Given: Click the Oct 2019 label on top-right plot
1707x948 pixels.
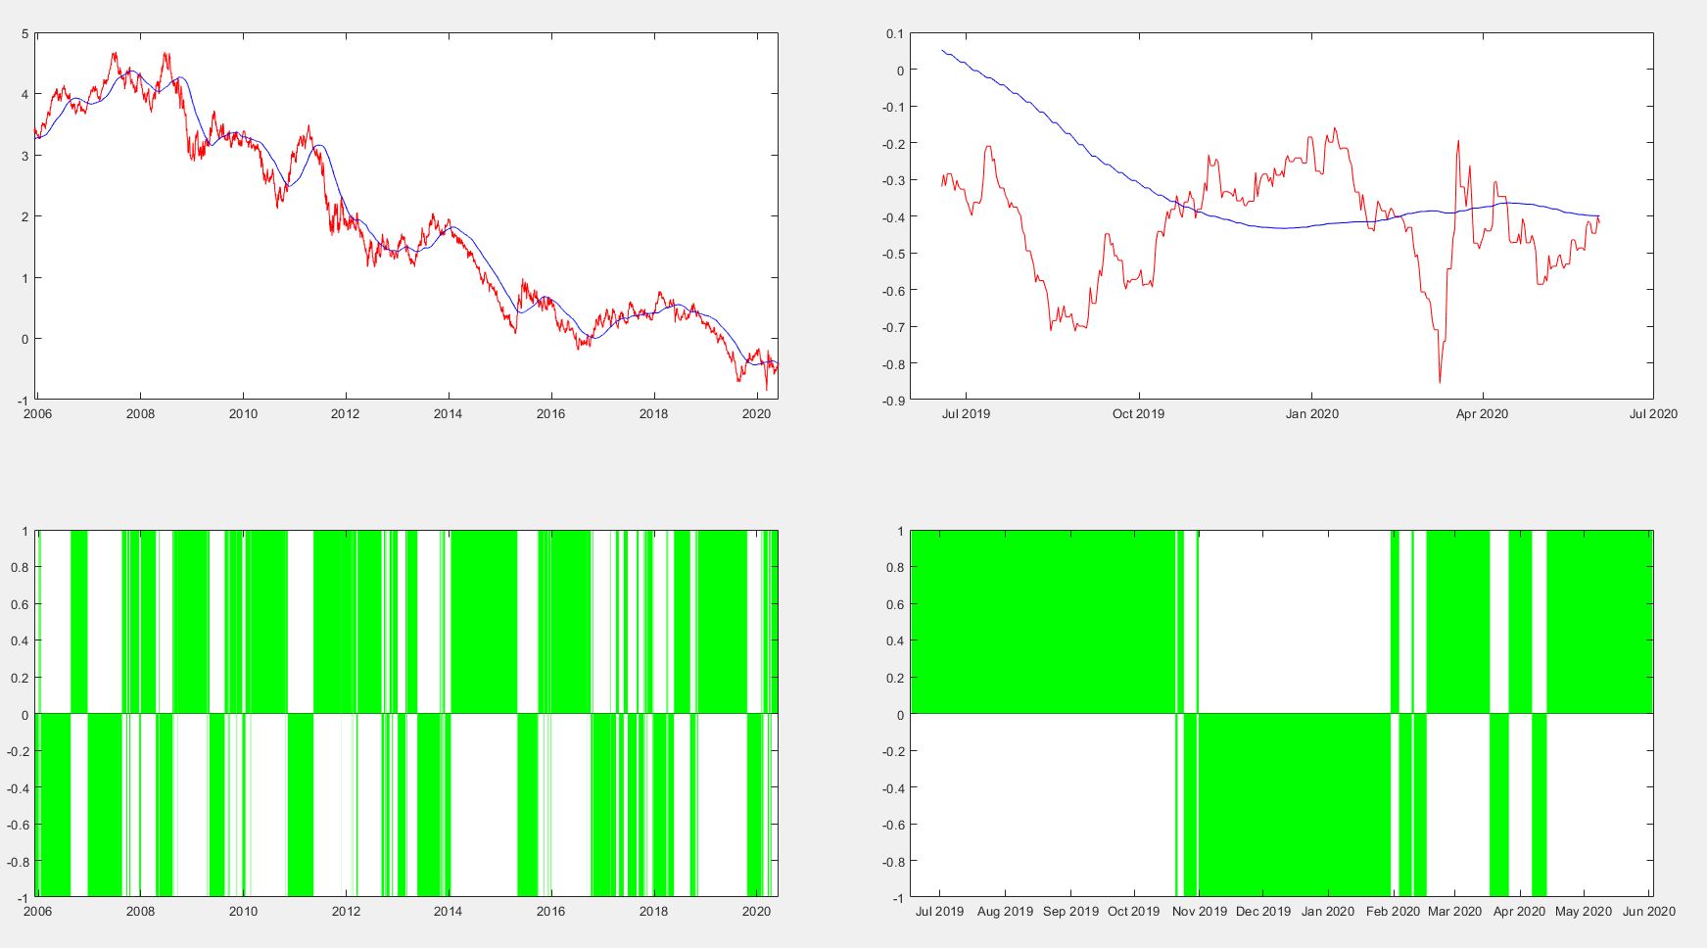Looking at the screenshot, I should pos(1138,413).
